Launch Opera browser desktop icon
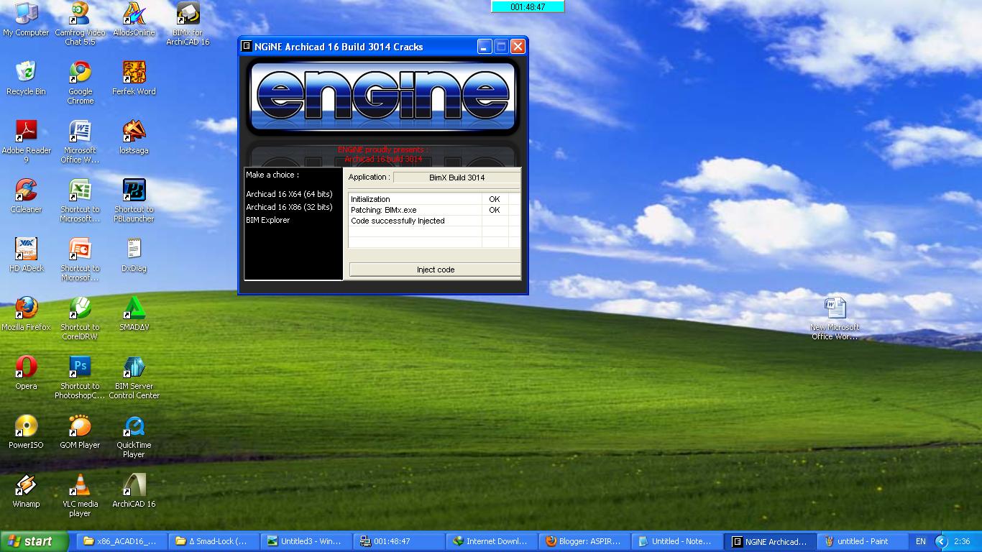This screenshot has height=552, width=982. (26, 373)
